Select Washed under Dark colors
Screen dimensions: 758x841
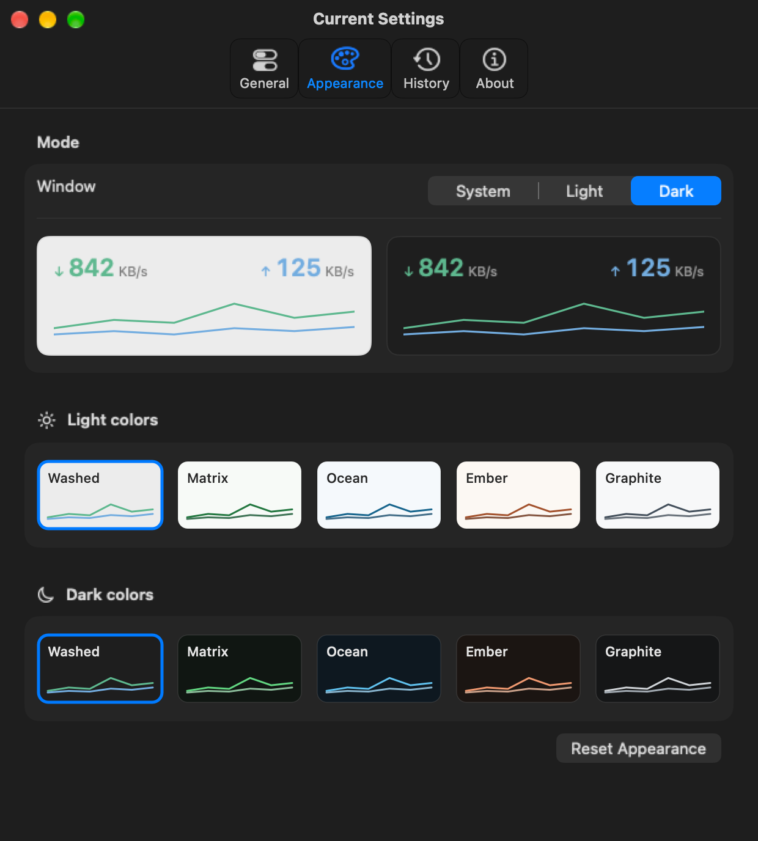pyautogui.click(x=100, y=669)
